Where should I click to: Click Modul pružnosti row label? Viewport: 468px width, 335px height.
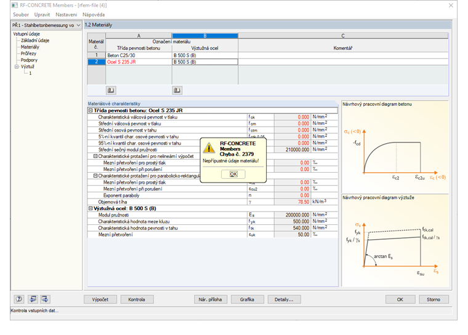pos(113,215)
